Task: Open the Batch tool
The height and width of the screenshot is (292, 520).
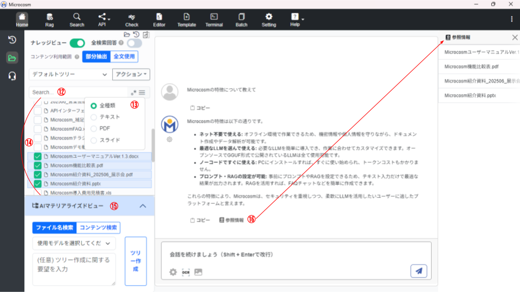Action: [x=242, y=19]
